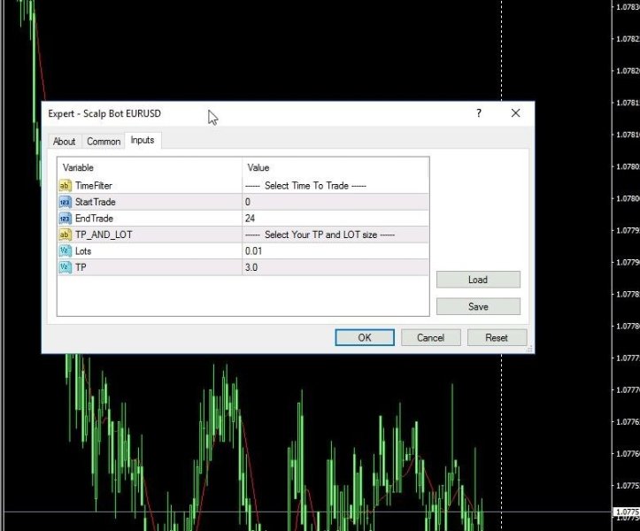This screenshot has width=640, height=531.
Task: Click the TimeFilter string variable icon
Action: tap(65, 186)
